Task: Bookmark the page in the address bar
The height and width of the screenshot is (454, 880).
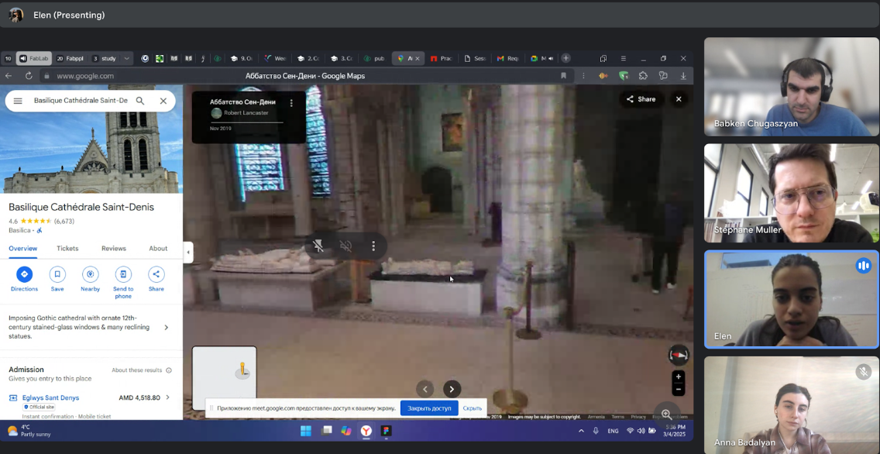Action: coord(563,76)
